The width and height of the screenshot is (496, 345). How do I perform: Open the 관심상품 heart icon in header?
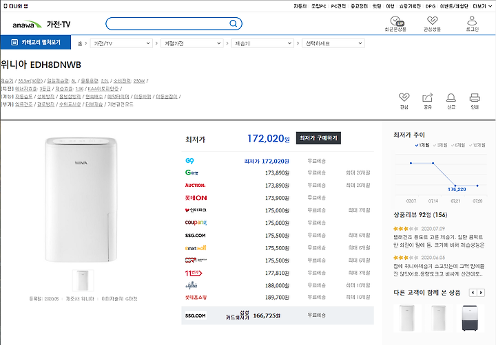(433, 21)
